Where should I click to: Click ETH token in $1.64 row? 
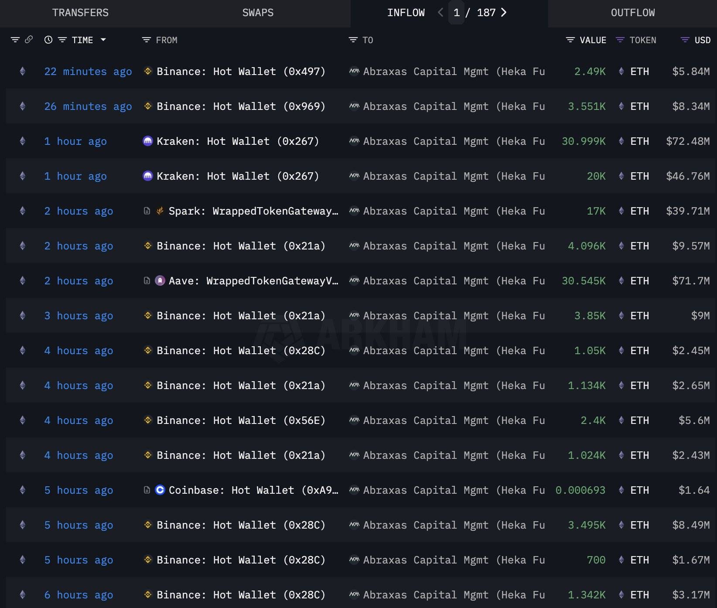click(x=639, y=490)
